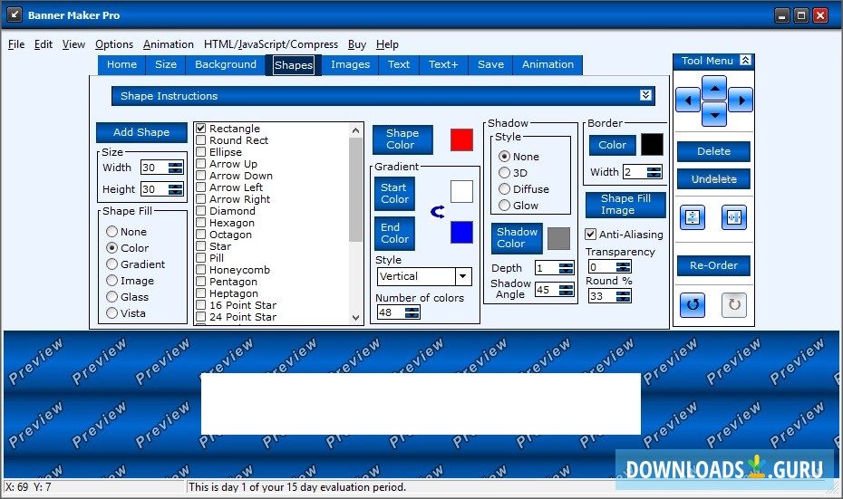Open the Animation menu
This screenshot has width=843, height=499.
169,44
